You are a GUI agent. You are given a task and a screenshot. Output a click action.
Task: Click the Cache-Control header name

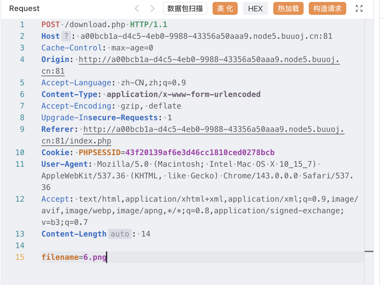click(x=72, y=48)
